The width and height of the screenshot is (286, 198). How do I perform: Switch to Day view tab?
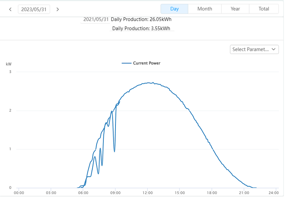pos(174,9)
